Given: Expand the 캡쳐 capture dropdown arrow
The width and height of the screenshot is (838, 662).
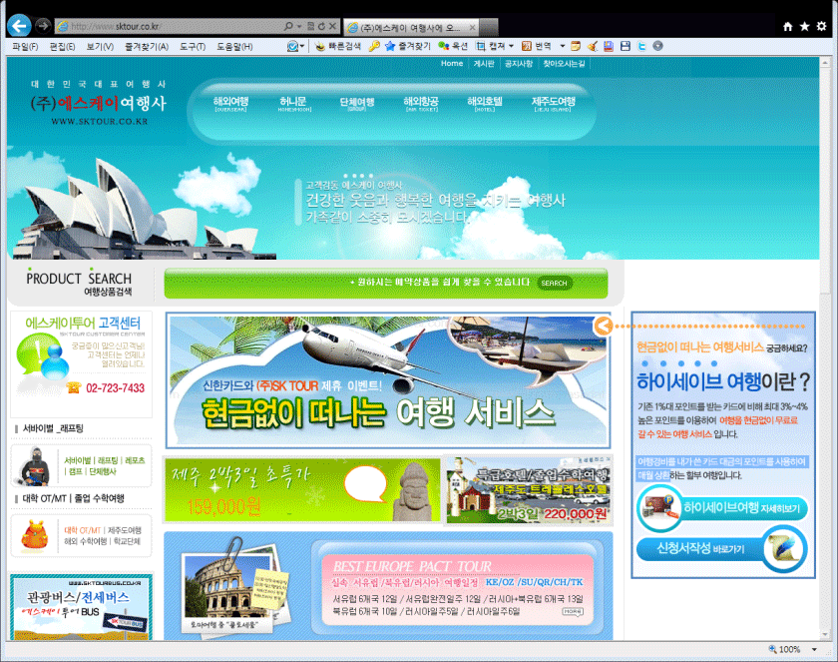Looking at the screenshot, I should (511, 47).
